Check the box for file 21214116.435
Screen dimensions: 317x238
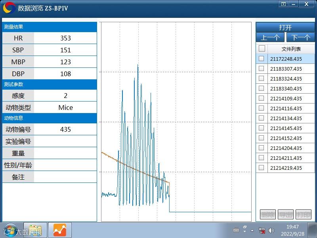[x=262, y=108]
